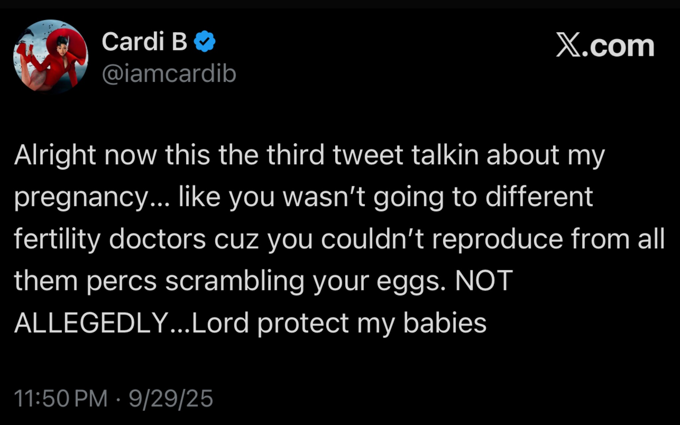Image resolution: width=680 pixels, height=425 pixels.
Task: Click the capitalized word "NOT"
Action: click(484, 281)
